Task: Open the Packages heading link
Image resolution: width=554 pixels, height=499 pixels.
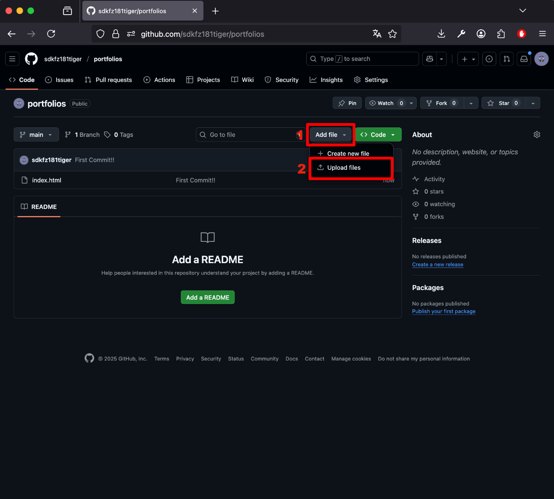Action: (x=428, y=288)
